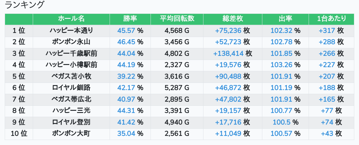Open hall ハッピー本通り

coord(71,31)
